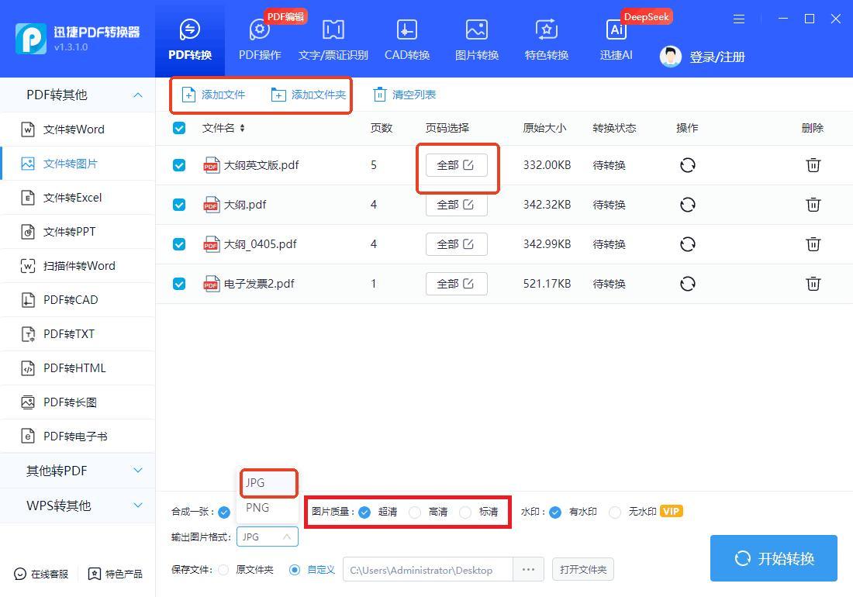Choose PNG from the format dropdown list

click(x=257, y=508)
